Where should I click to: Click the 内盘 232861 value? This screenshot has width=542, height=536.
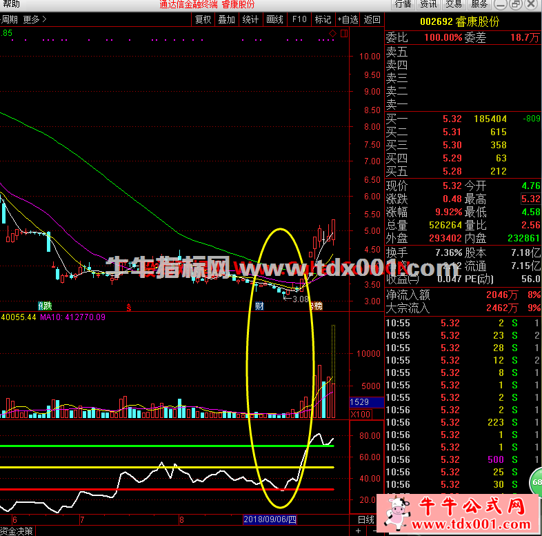pyautogui.click(x=524, y=238)
